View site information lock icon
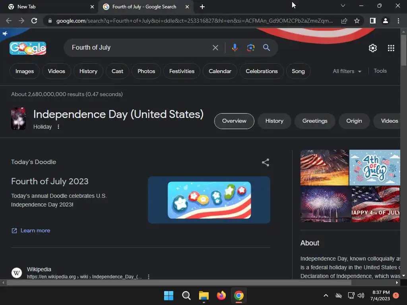This screenshot has height=305, width=407. click(50, 21)
